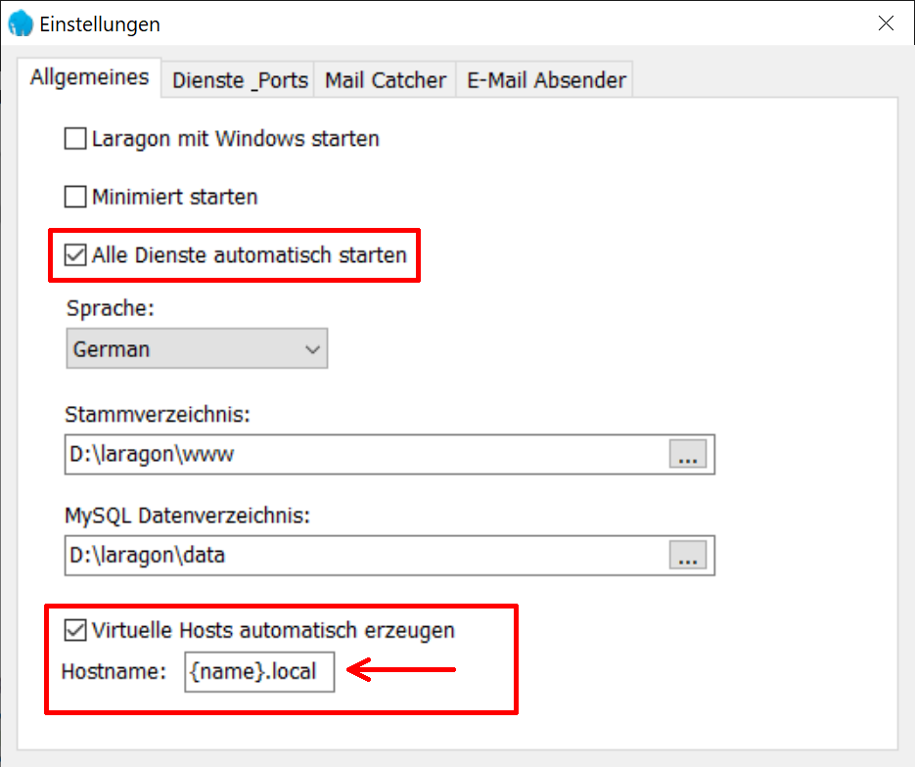Toggle Alle Dienste automatisch starten checkbox
The width and height of the screenshot is (915, 767).
[x=75, y=255]
